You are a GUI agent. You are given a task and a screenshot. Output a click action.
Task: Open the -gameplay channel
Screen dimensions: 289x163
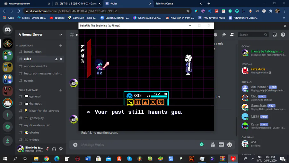pyautogui.click(x=40, y=118)
